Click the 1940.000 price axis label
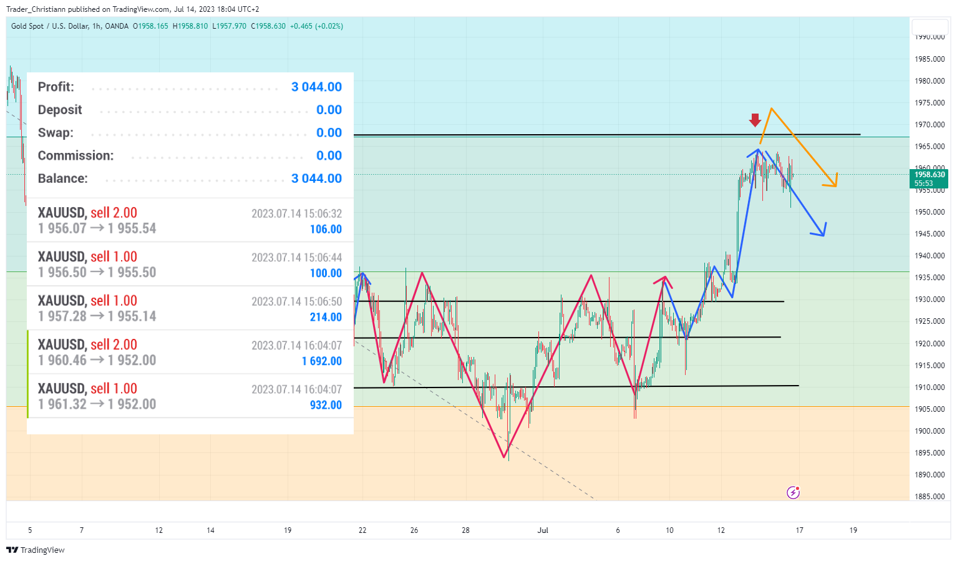 tap(930, 256)
